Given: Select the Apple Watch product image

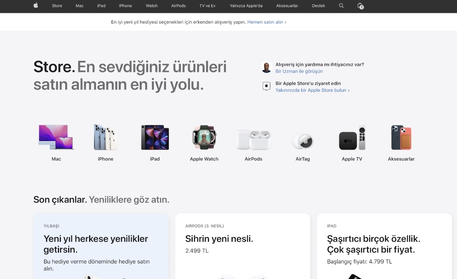Looking at the screenshot, I should (x=204, y=137).
